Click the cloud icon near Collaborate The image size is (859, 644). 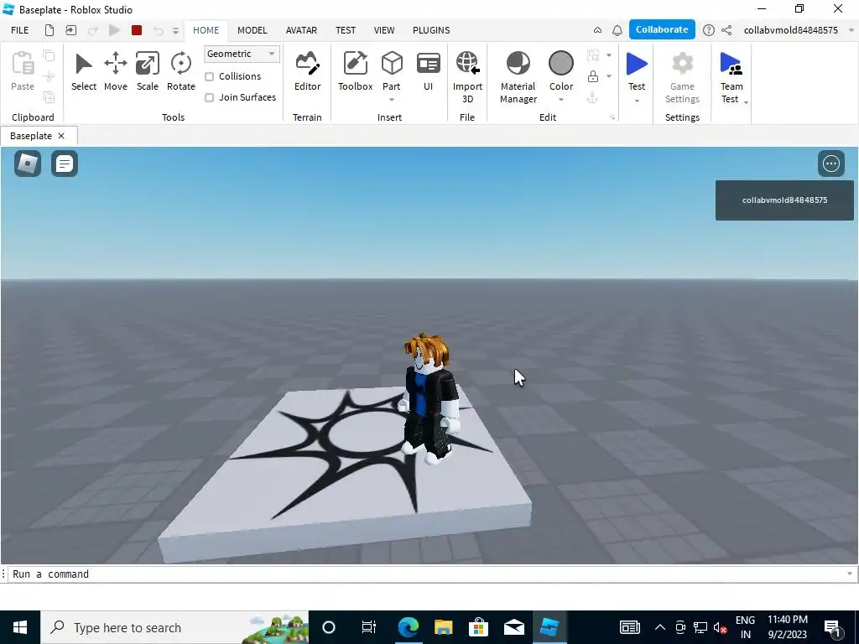point(597,30)
